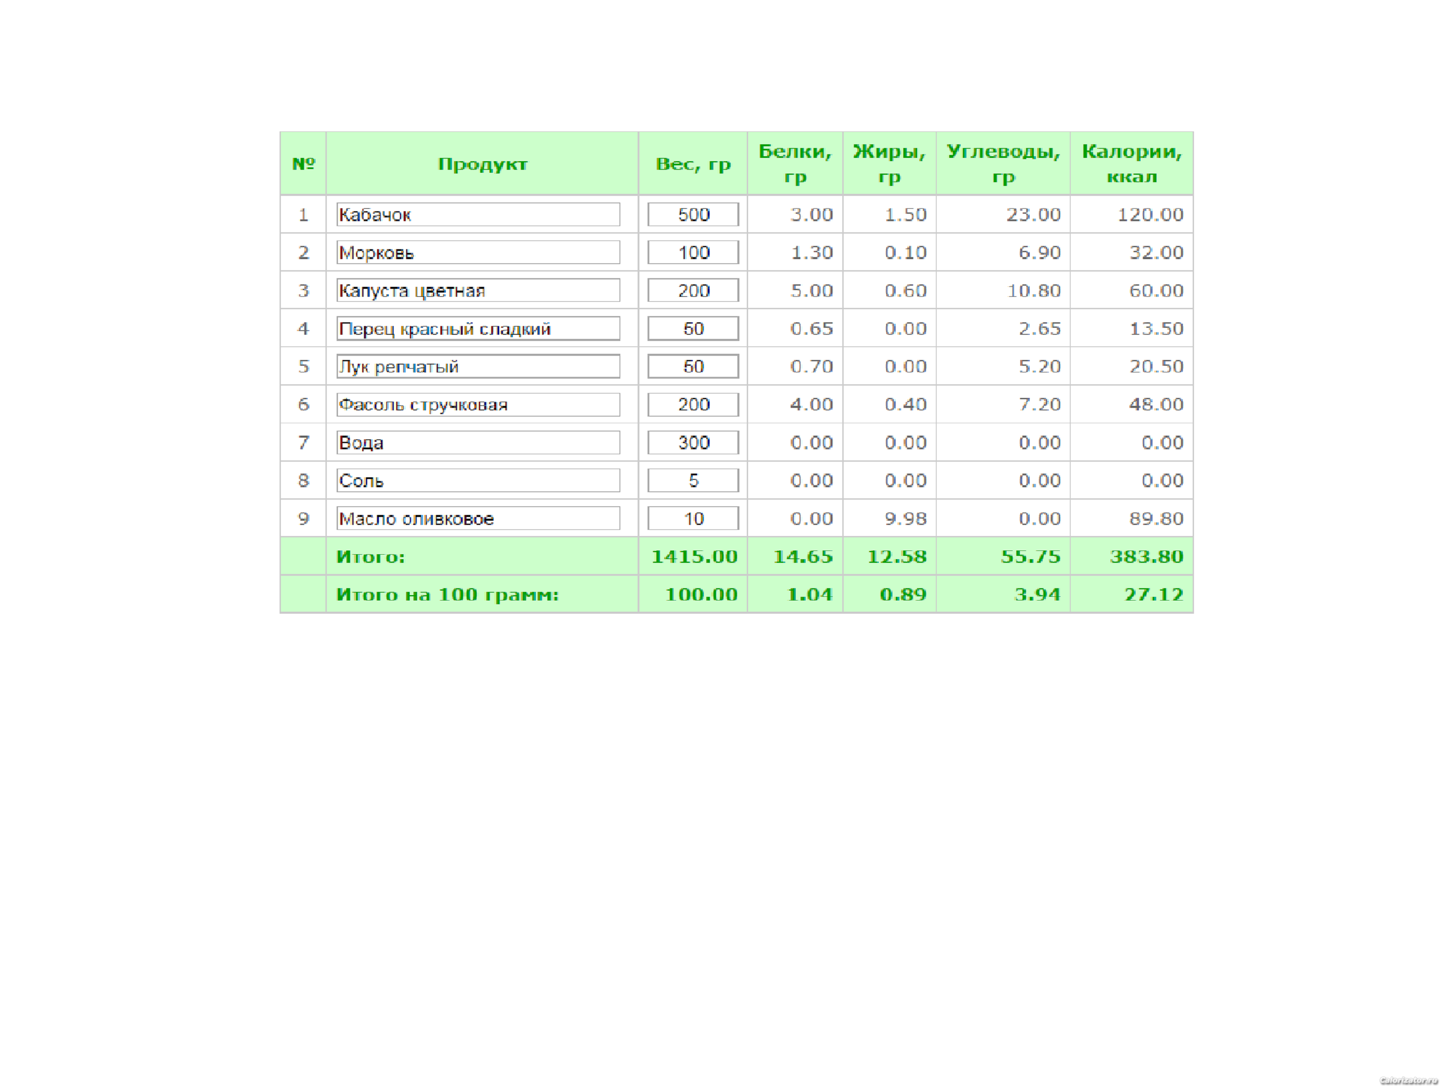
Task: Click Фасоль стручковая calories value 48.00
Action: [x=1157, y=404]
